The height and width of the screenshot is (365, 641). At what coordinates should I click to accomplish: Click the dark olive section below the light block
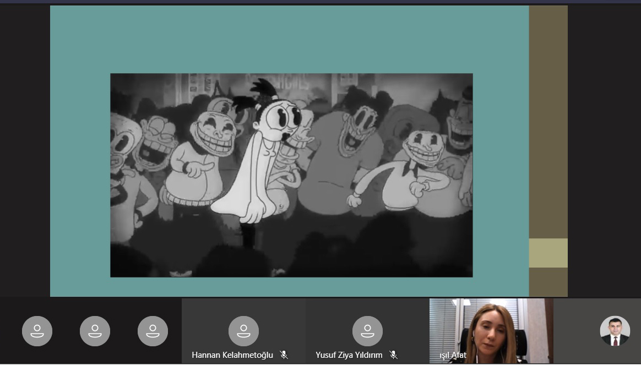[548, 282]
